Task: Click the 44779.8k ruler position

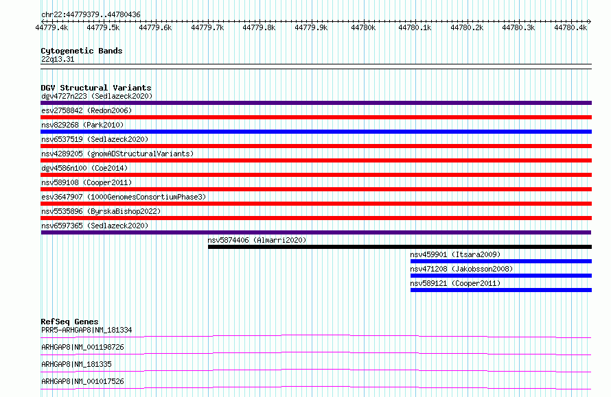Action: click(259, 27)
